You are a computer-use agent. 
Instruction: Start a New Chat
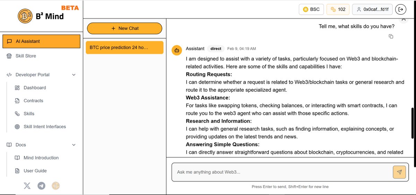click(124, 28)
